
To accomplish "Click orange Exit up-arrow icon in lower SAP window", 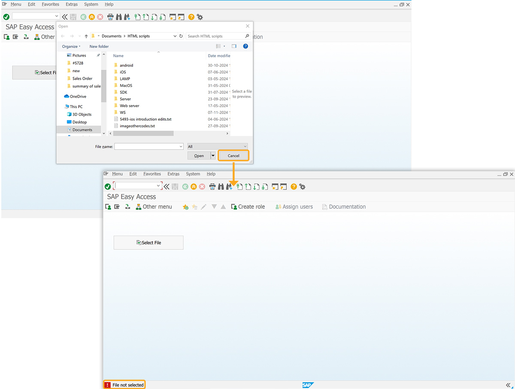I will (194, 187).
